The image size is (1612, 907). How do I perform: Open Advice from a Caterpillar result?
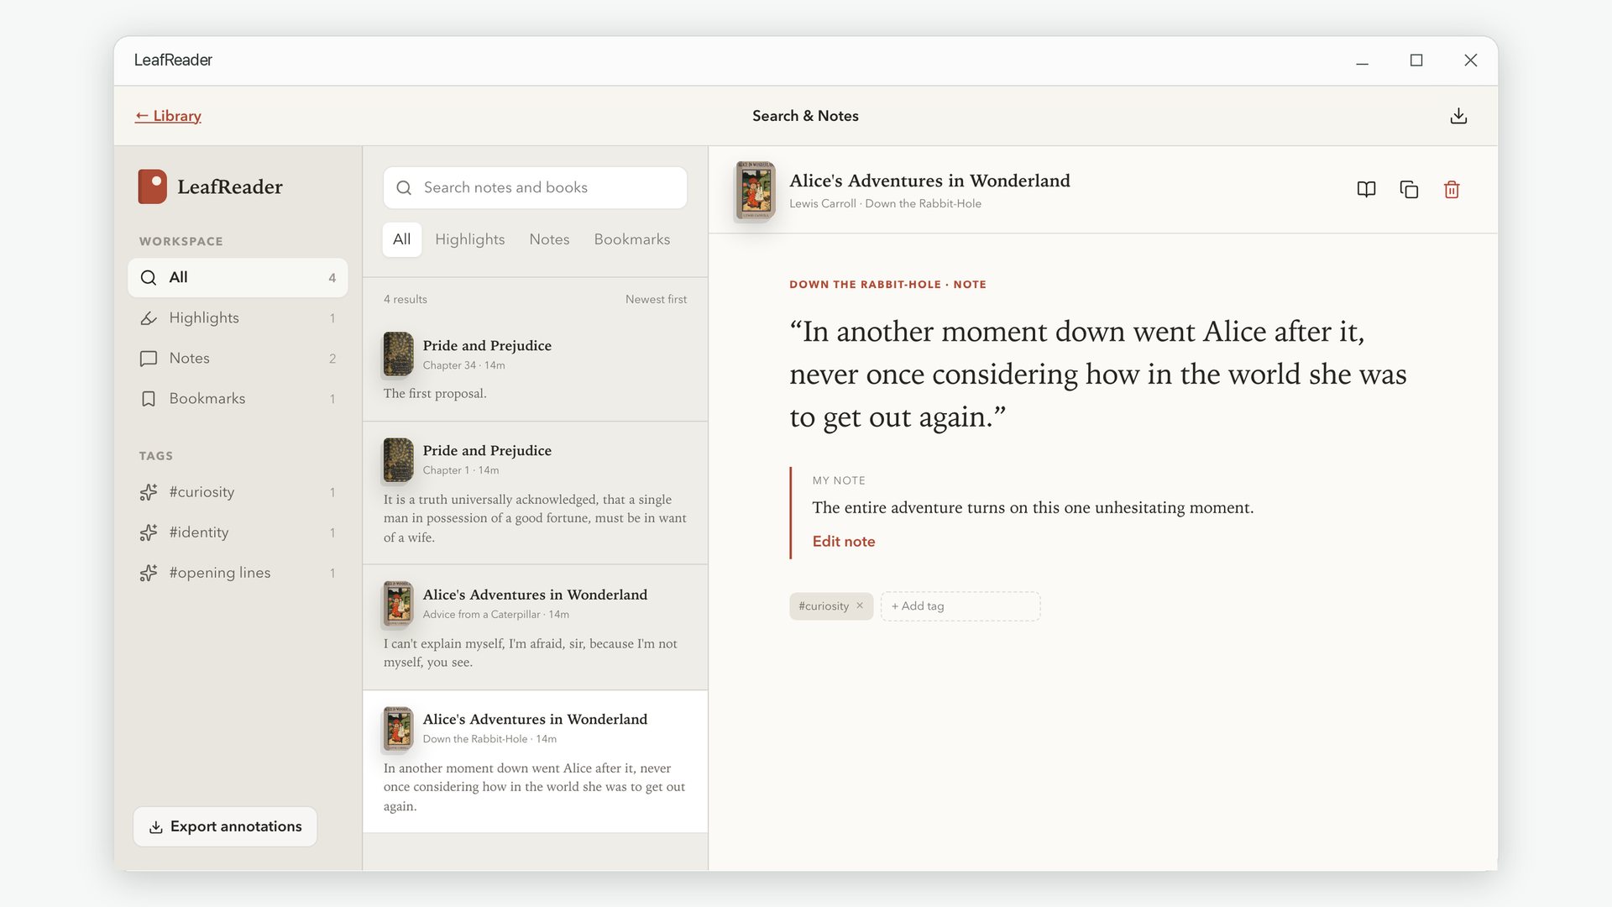coord(535,627)
